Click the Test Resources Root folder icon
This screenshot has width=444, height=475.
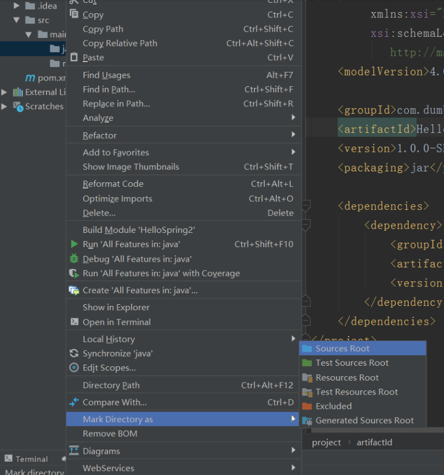click(307, 392)
